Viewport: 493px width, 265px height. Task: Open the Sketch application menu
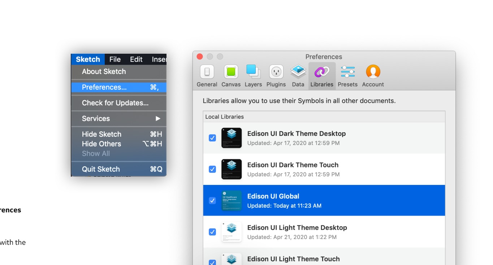tap(88, 59)
